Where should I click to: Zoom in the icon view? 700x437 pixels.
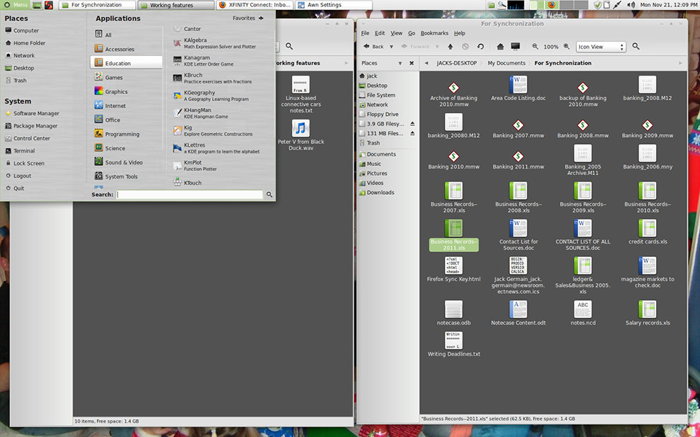coord(566,47)
